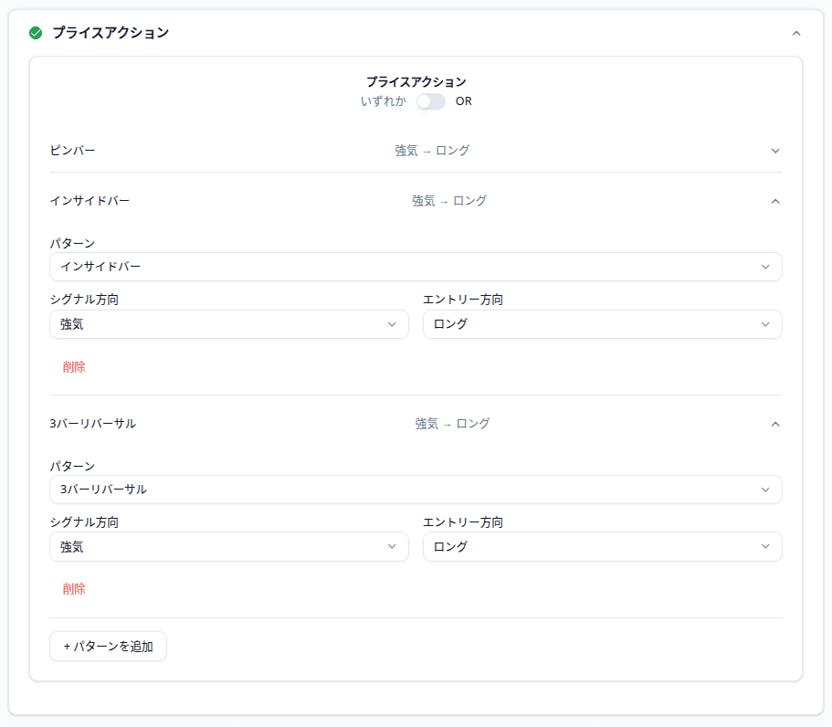Click the インサイドバー row header label

click(x=90, y=201)
